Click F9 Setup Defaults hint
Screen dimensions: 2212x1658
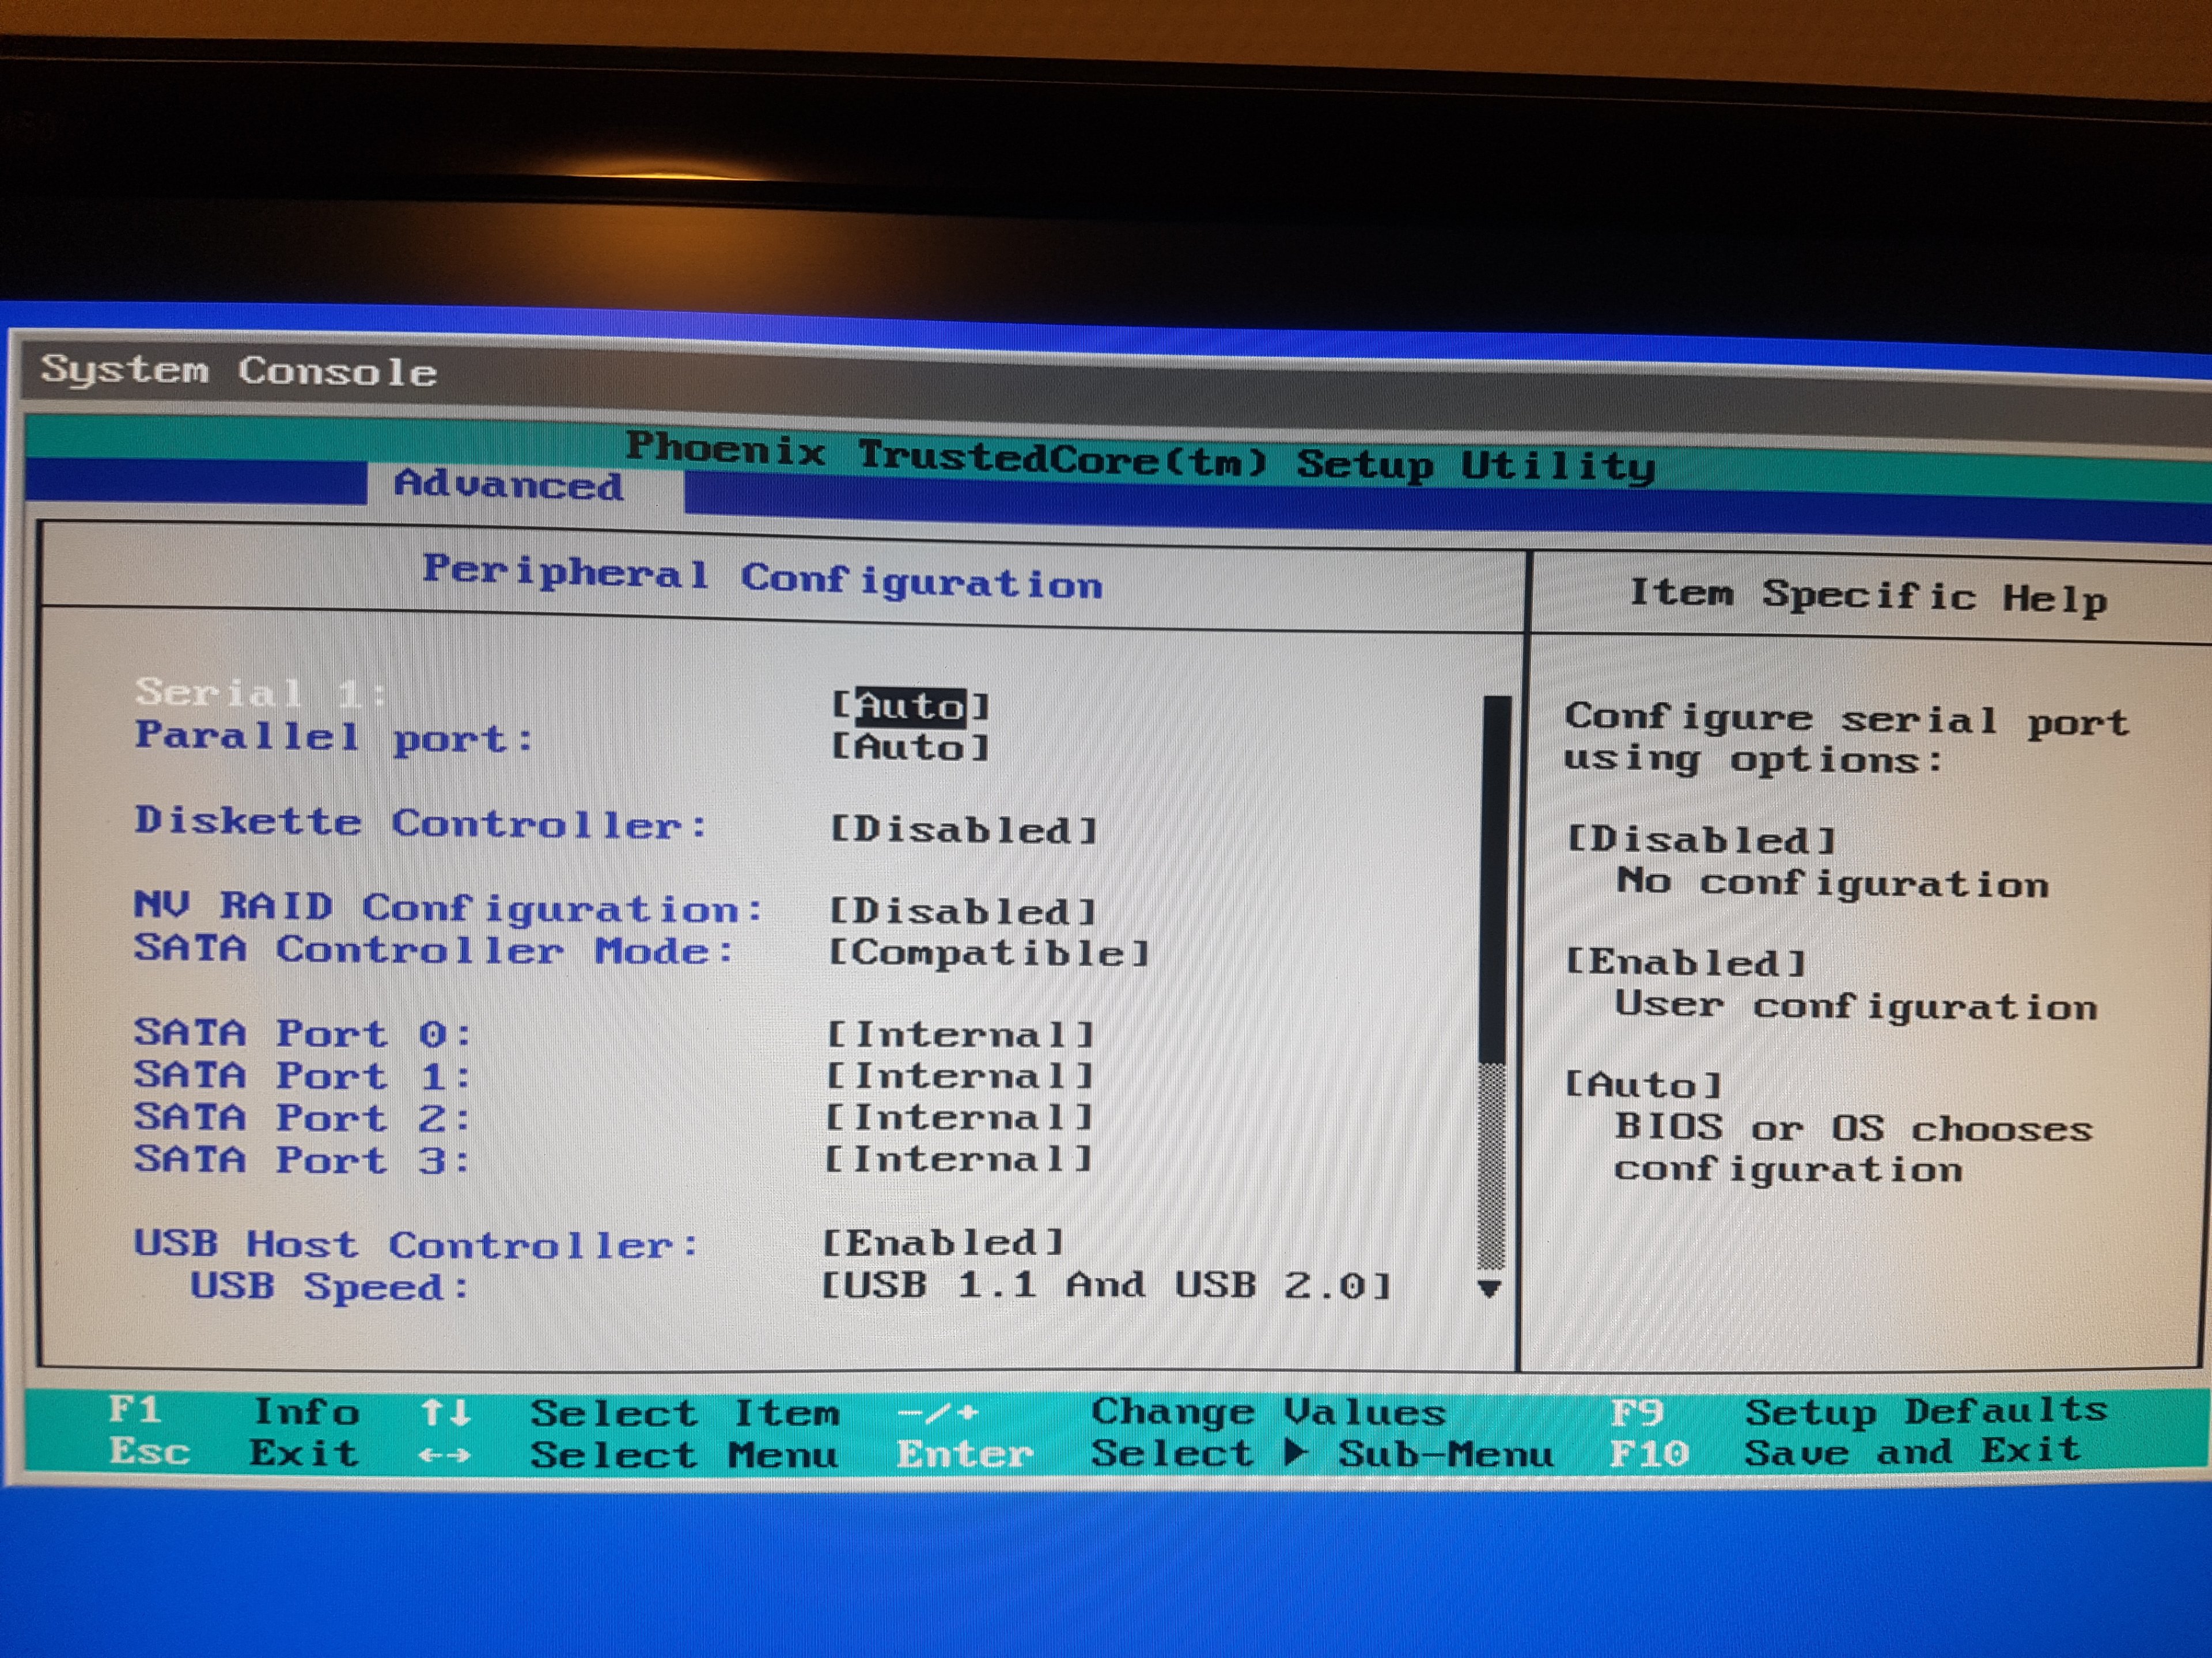[x=1858, y=1411]
